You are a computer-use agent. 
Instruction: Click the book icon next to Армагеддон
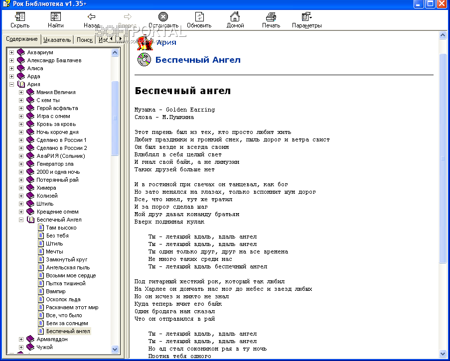point(30,339)
